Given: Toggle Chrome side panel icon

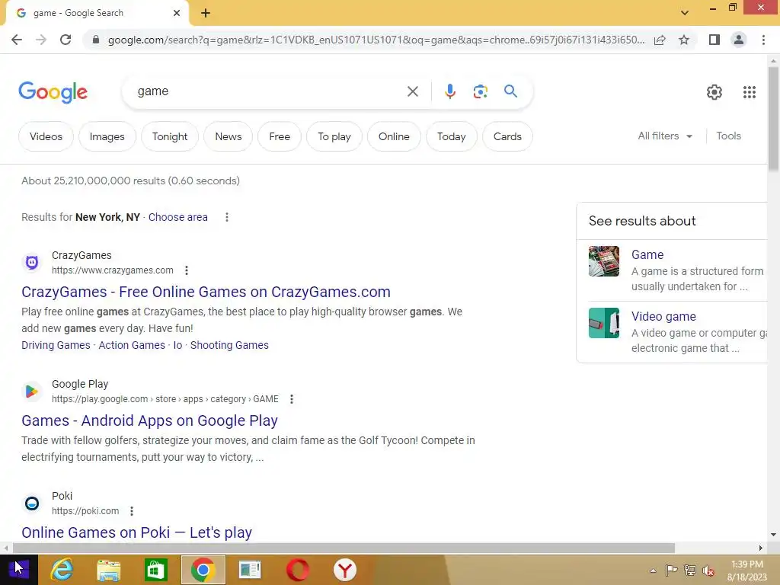Looking at the screenshot, I should pyautogui.click(x=714, y=40).
